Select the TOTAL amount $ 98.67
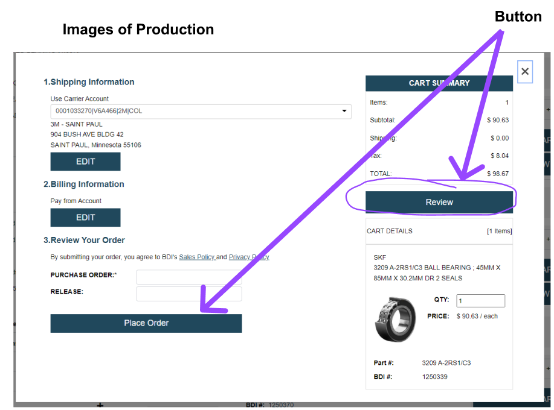554x410 pixels. [x=498, y=174]
